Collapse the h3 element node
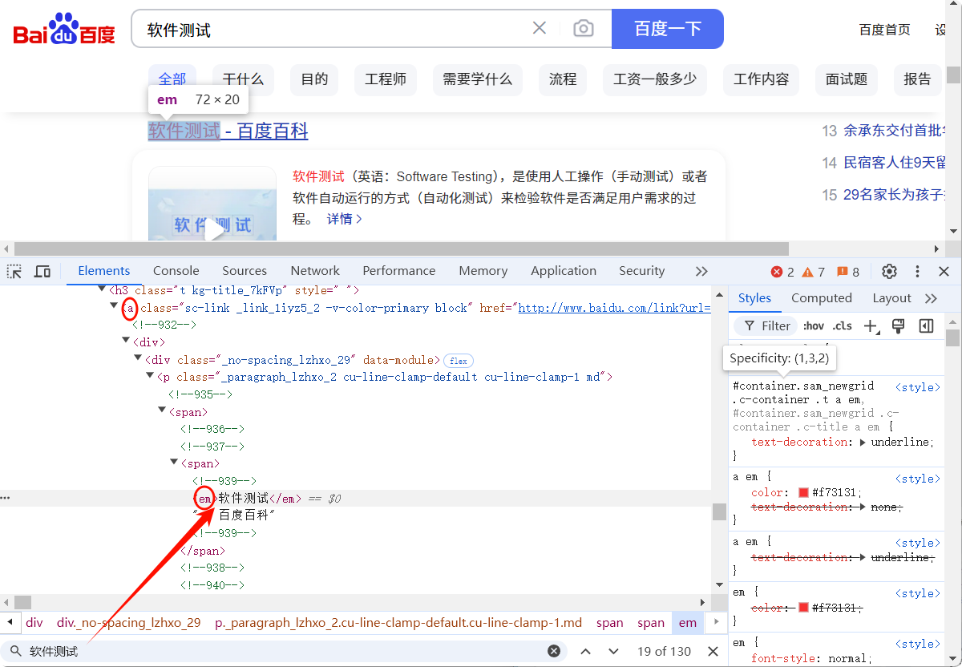The height and width of the screenshot is (667, 962). coord(101,289)
